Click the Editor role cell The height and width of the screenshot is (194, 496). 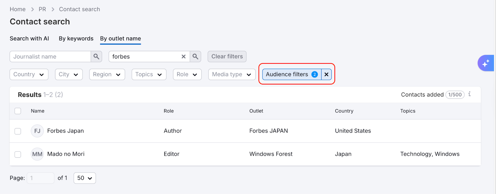[x=172, y=154]
